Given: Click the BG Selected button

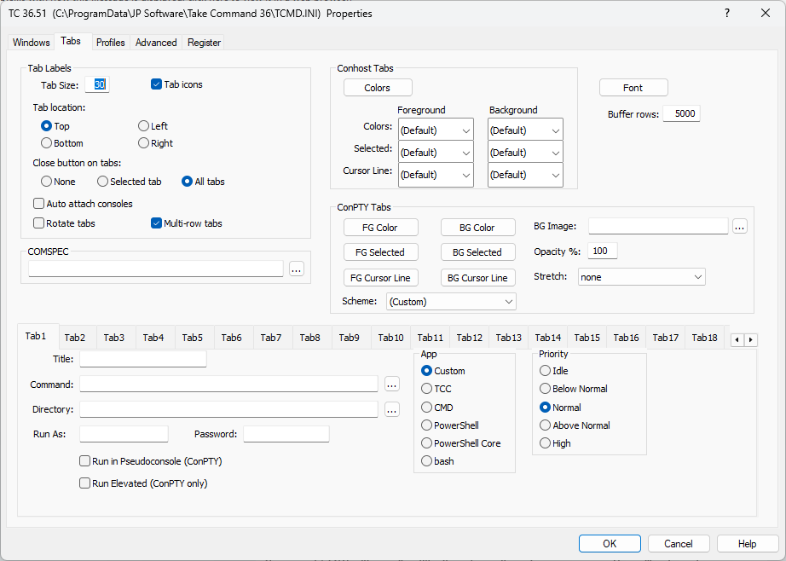Looking at the screenshot, I should [477, 252].
